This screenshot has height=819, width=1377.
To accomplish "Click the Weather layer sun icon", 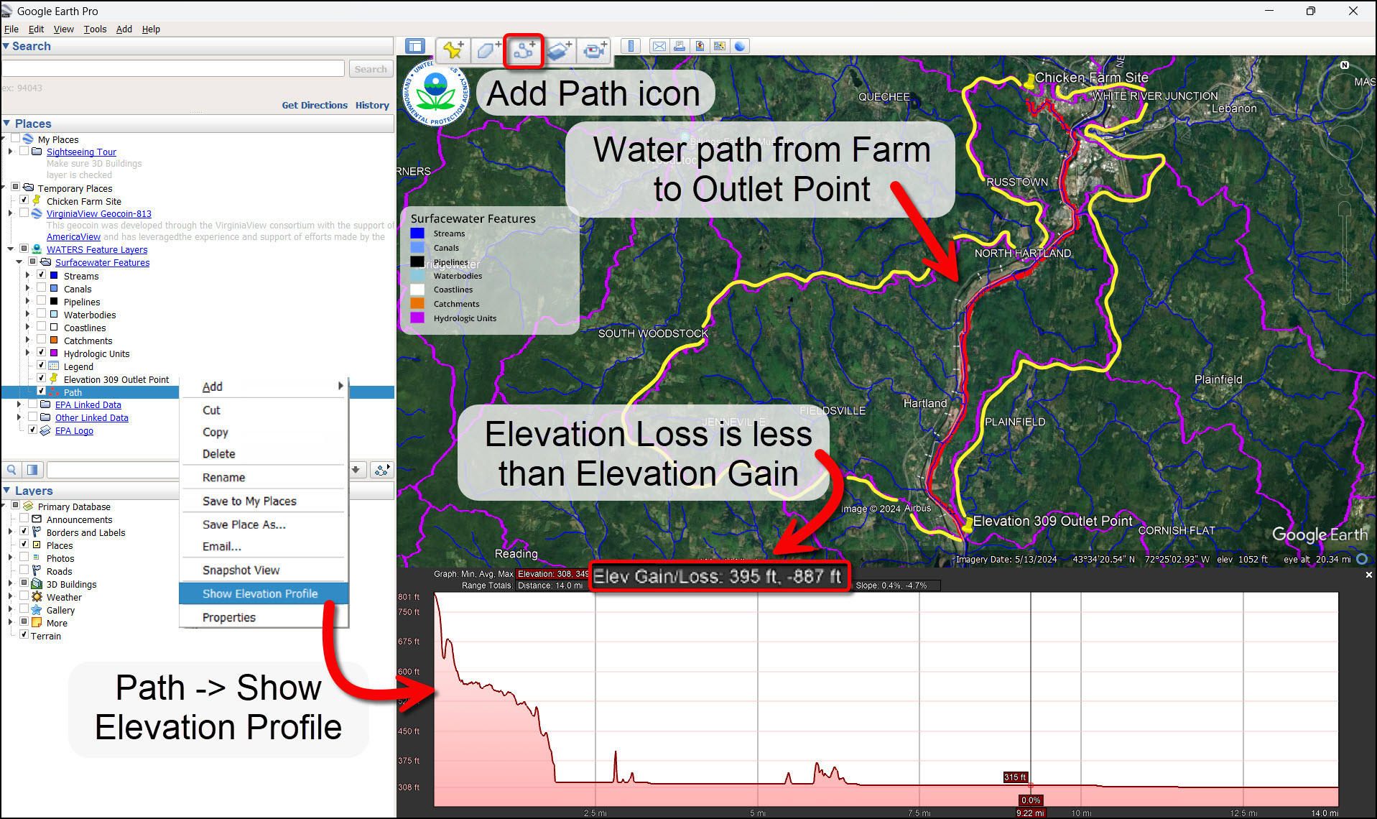I will (37, 597).
